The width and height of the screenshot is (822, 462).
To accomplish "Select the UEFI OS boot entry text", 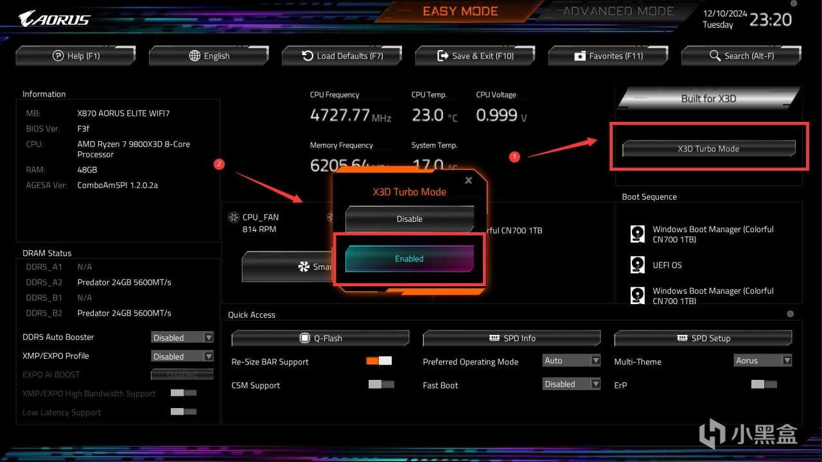I will point(667,265).
